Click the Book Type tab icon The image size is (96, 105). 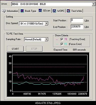pyautogui.click(x=22, y=11)
